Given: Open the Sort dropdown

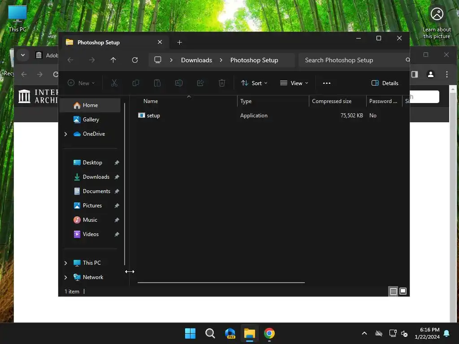Looking at the screenshot, I should coord(254,83).
